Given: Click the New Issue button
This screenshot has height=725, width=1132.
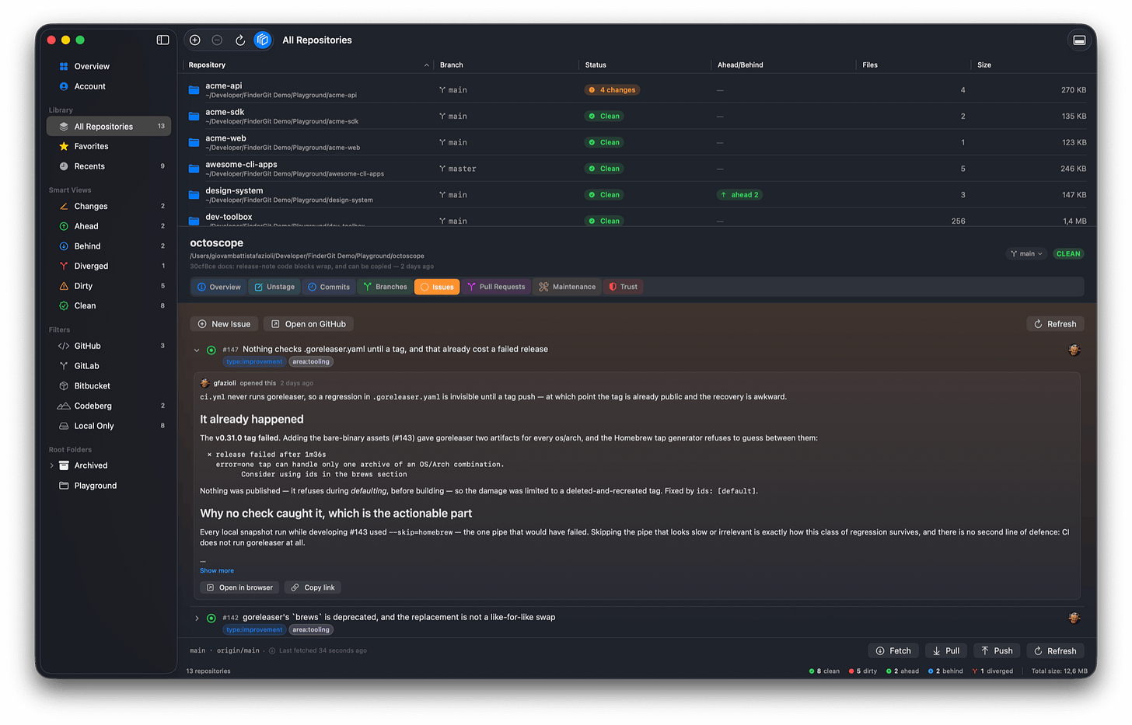Looking at the screenshot, I should click(x=225, y=324).
